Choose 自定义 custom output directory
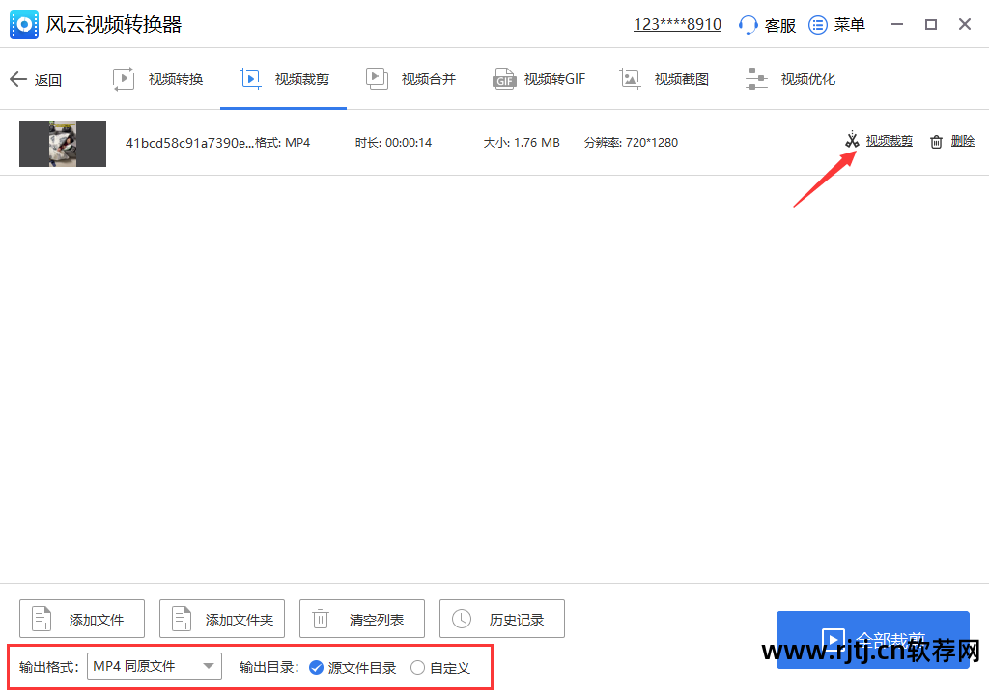This screenshot has height=695, width=989. click(416, 667)
